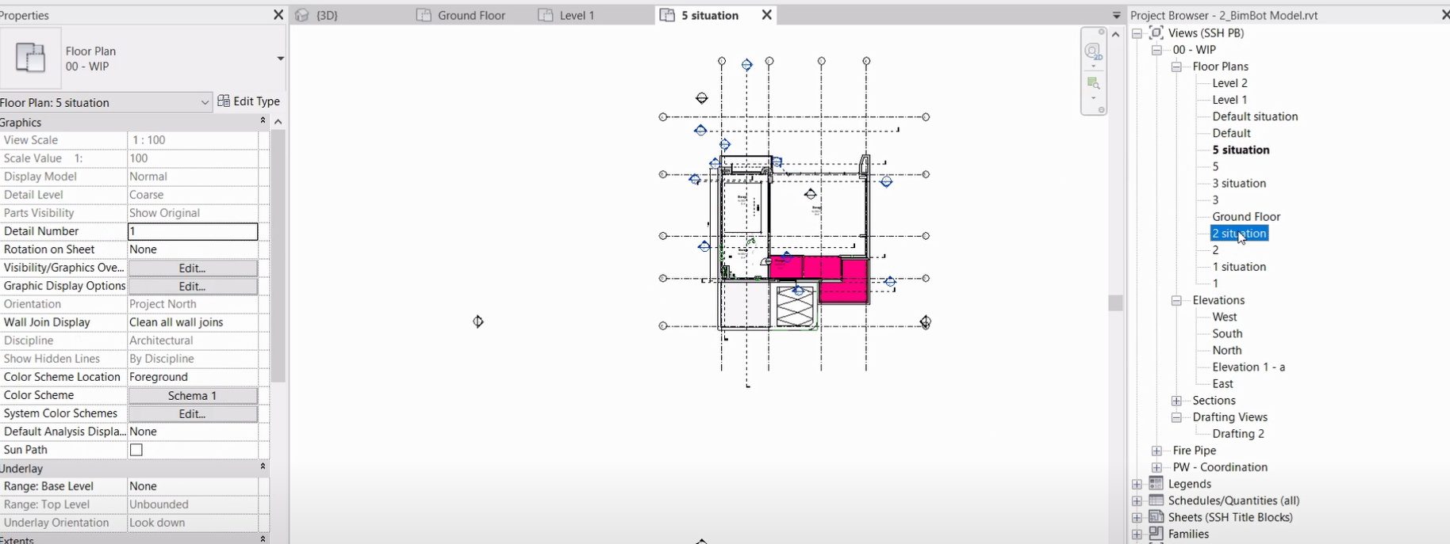Image resolution: width=1450 pixels, height=544 pixels.
Task: Open System Color Schemes Edit button
Action: coord(193,414)
